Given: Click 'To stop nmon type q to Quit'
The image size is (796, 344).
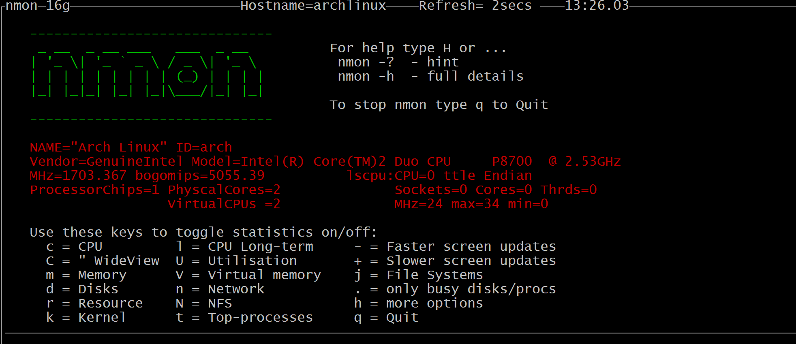Looking at the screenshot, I should pos(439,105).
